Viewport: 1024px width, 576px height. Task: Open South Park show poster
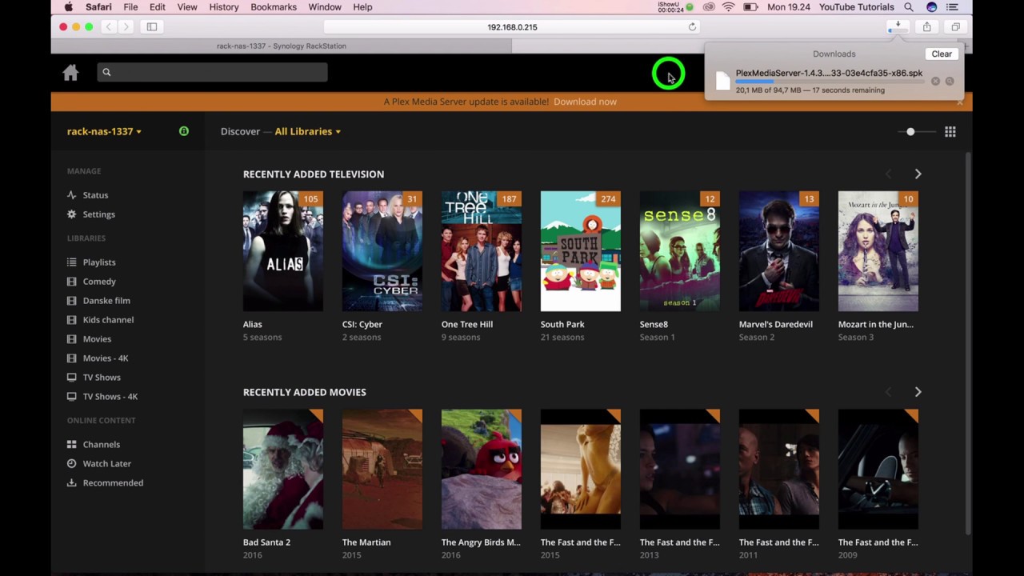pyautogui.click(x=581, y=251)
